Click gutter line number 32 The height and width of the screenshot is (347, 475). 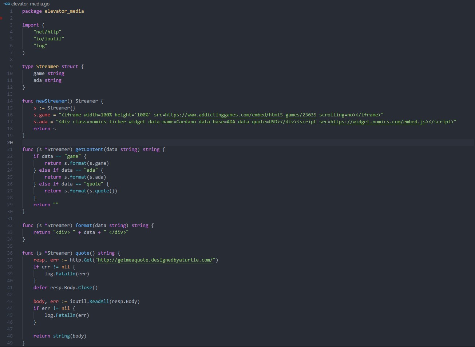pos(10,225)
